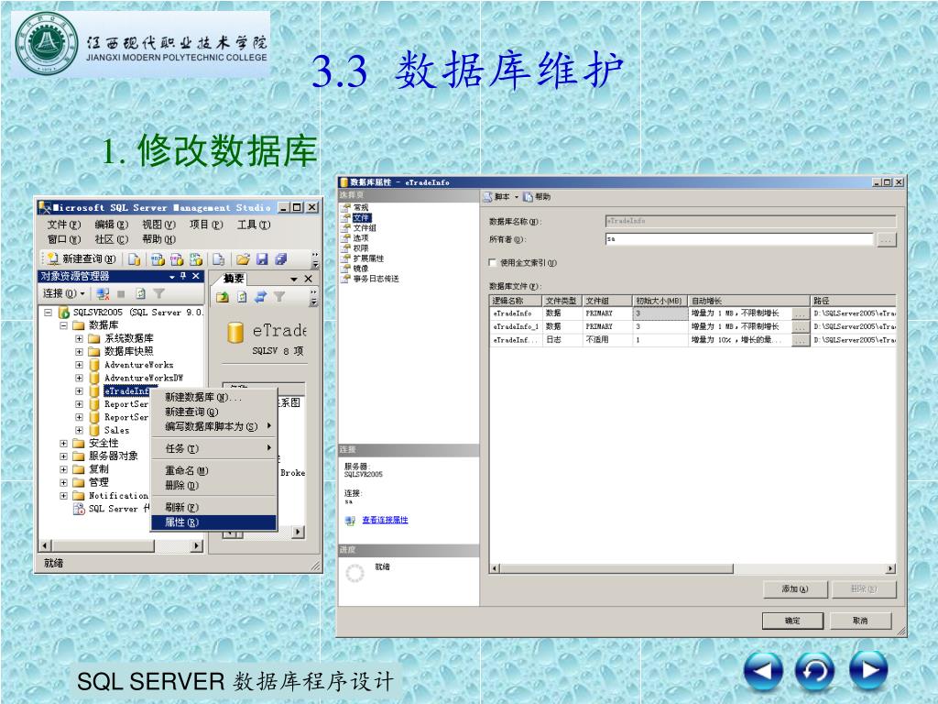This screenshot has height=704, width=938.
Task: Click the refresh icon in 摘要 toolbar
Action: [242, 297]
